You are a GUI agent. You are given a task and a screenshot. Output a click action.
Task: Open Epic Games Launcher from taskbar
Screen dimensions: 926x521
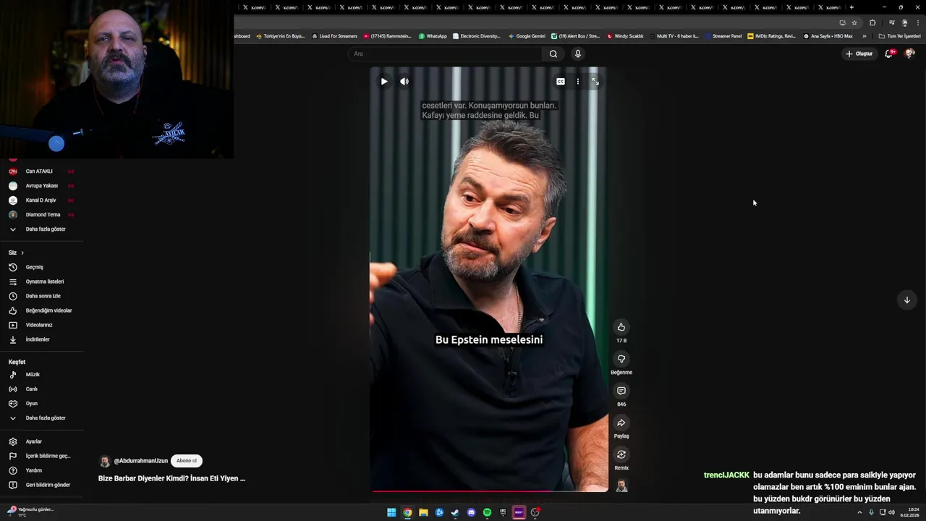(x=503, y=512)
